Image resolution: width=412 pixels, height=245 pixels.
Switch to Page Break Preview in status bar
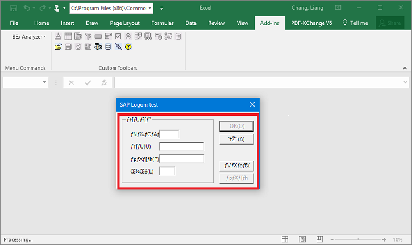point(319,239)
